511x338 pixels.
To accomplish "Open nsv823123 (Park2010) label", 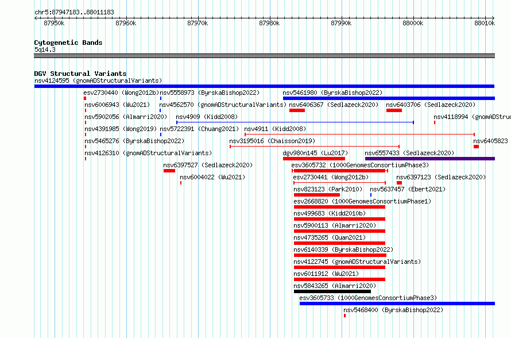I will [x=328, y=189].
